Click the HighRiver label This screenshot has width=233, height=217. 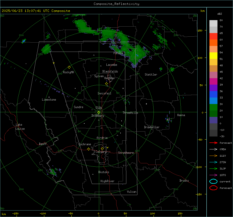tap(107, 181)
